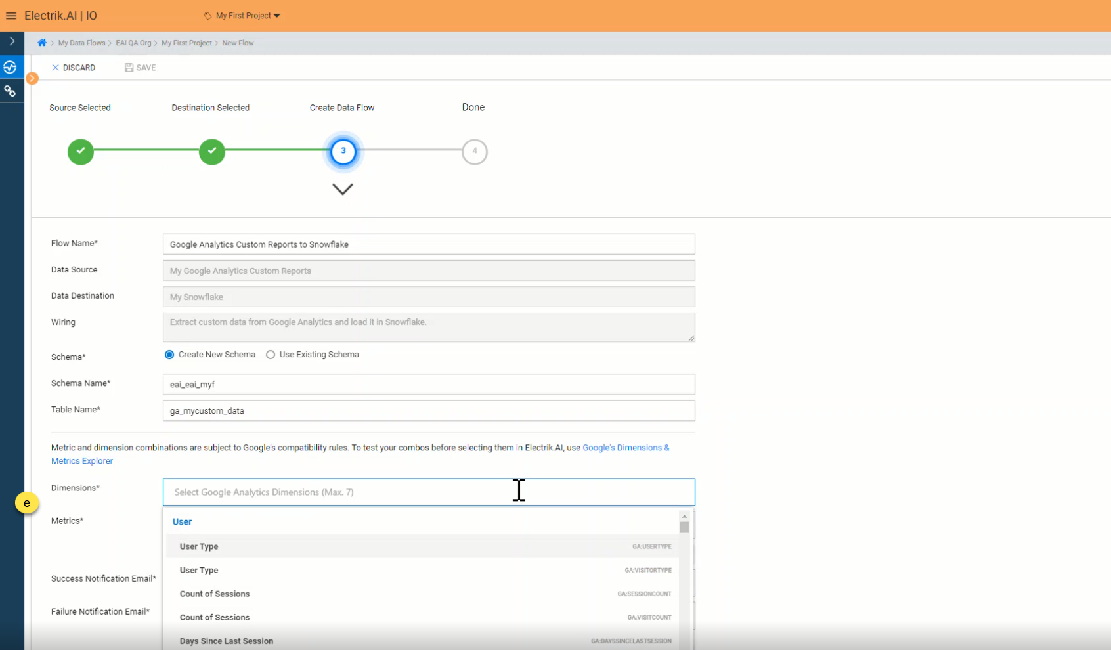
Task: Select the Use Existing Schema radio button
Action: 271,355
